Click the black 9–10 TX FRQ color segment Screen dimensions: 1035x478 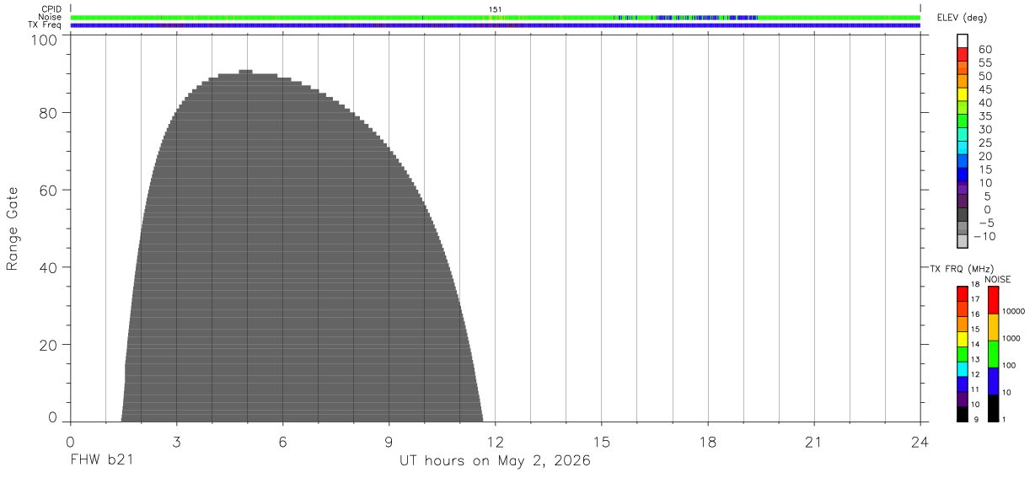pos(963,414)
